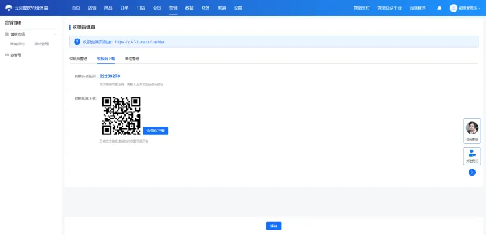Viewport: 486px width, 235px height.
Task: Click the 收银台设置 heading
Action: click(x=84, y=27)
